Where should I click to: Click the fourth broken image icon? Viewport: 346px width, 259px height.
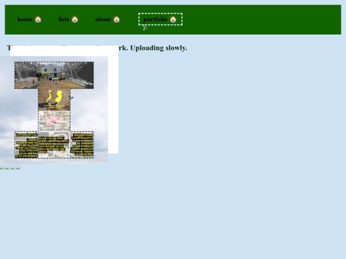click(x=19, y=168)
